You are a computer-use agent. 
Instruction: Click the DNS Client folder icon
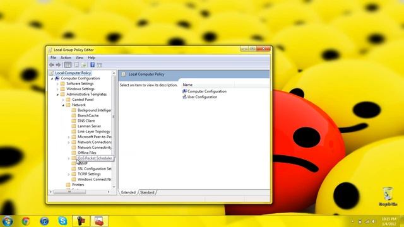coord(74,120)
